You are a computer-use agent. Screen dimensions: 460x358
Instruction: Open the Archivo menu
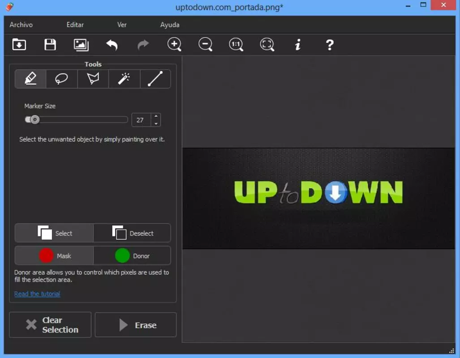pos(21,25)
